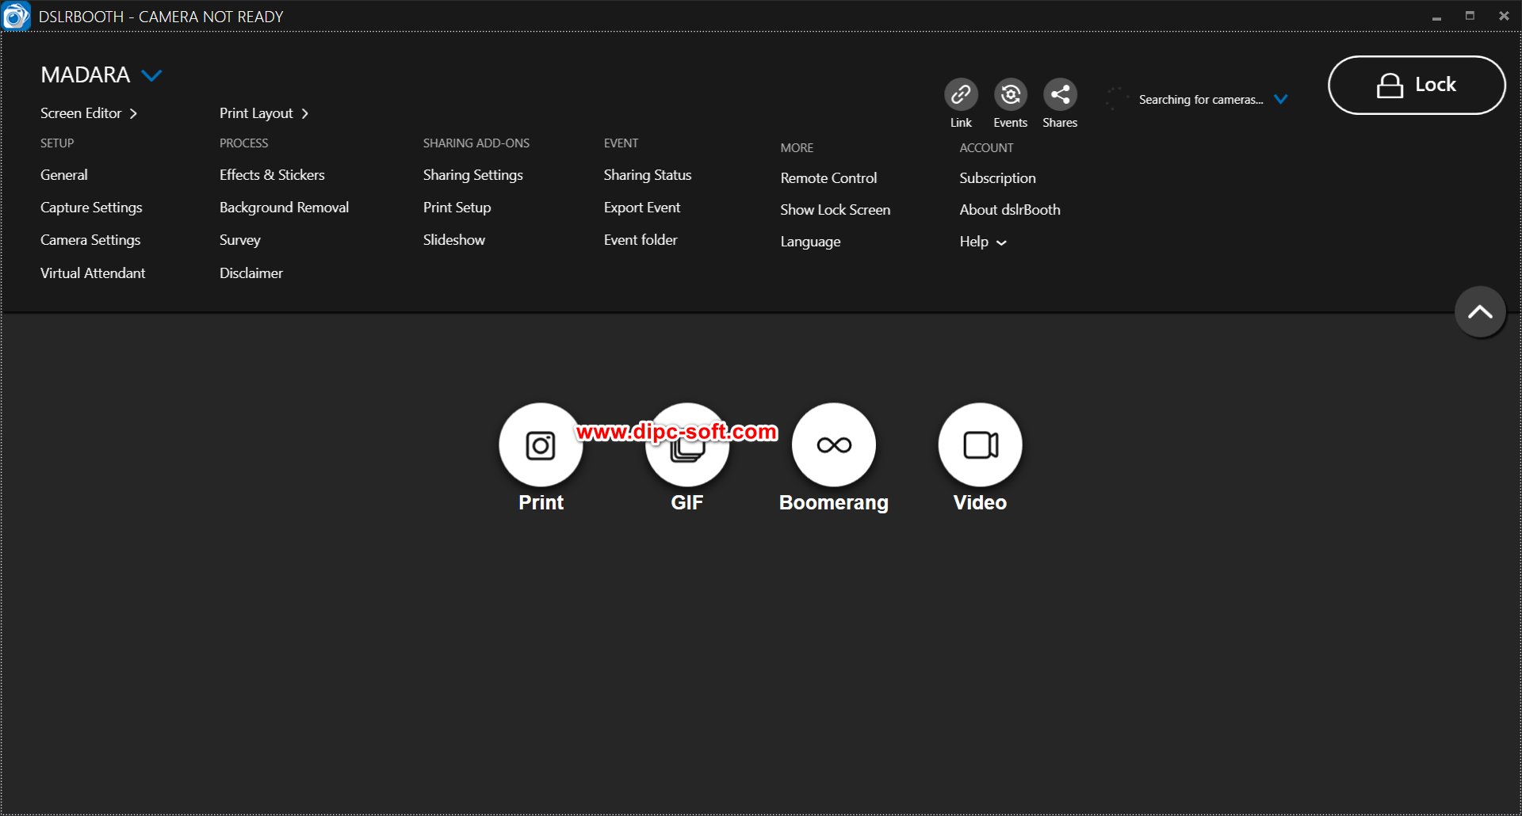This screenshot has height=816, width=1522.
Task: Close the dslrBooth window
Action: [x=1504, y=16]
